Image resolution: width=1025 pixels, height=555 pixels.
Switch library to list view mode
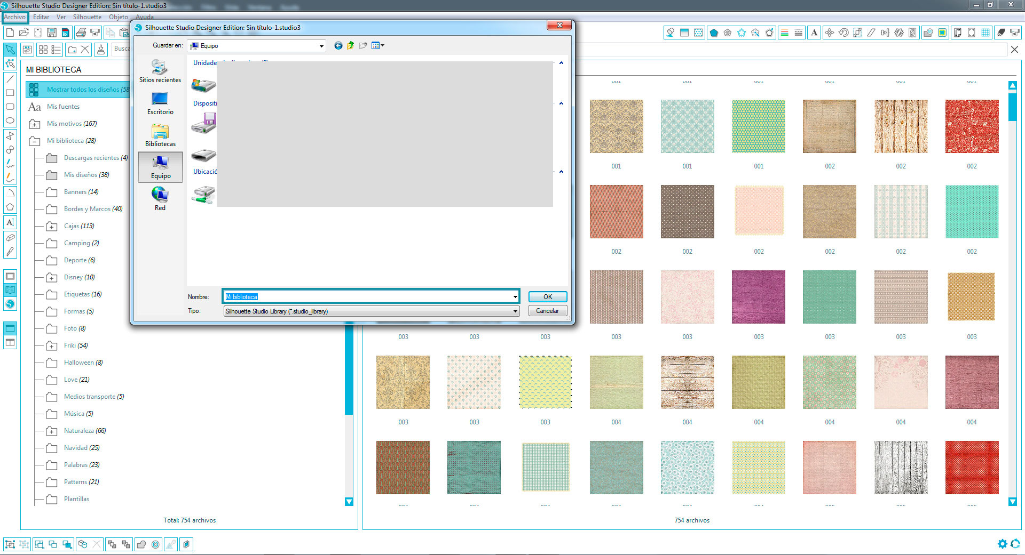pos(56,50)
